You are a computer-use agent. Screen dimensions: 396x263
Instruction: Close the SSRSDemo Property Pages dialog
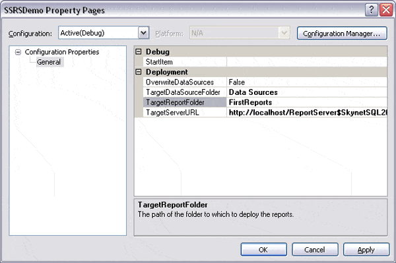pos(386,10)
